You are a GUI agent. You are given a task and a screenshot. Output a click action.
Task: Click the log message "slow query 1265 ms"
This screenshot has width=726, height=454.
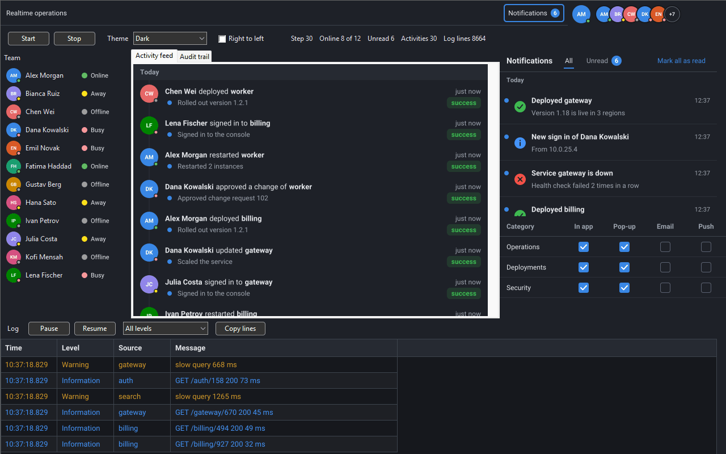coord(208,397)
